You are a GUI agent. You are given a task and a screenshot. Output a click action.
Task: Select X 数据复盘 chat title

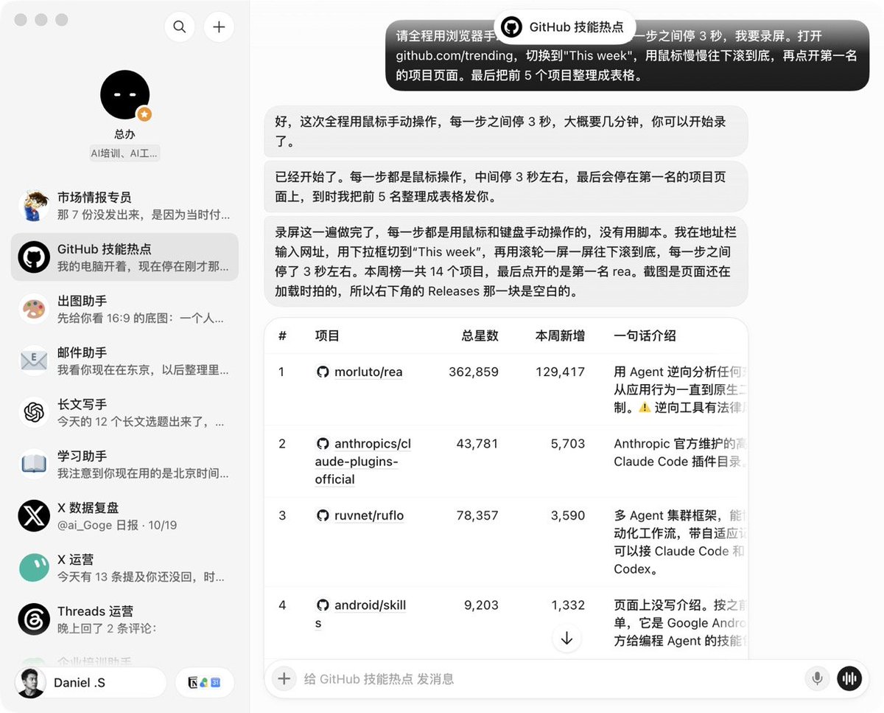(88, 507)
